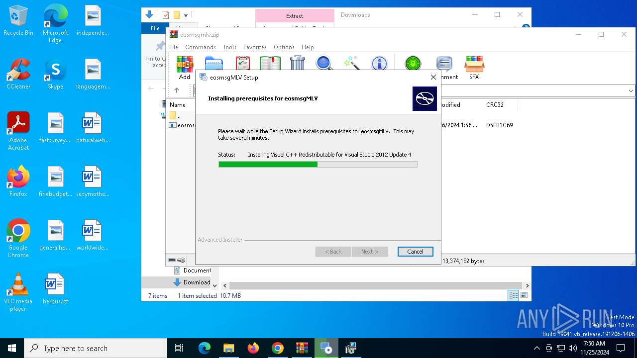637x358 pixels.
Task: Show hidden icons in system tray
Action: click(536, 348)
